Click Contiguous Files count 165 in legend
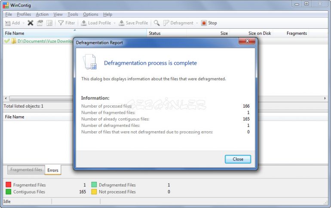The height and width of the screenshot is (208, 331). tap(83, 192)
